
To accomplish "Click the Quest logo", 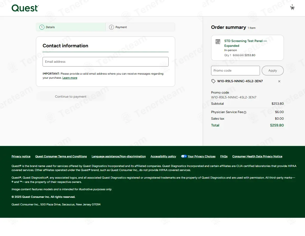I will (x=25, y=8).
